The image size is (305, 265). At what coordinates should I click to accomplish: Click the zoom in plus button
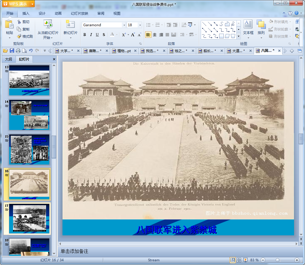[297, 260]
